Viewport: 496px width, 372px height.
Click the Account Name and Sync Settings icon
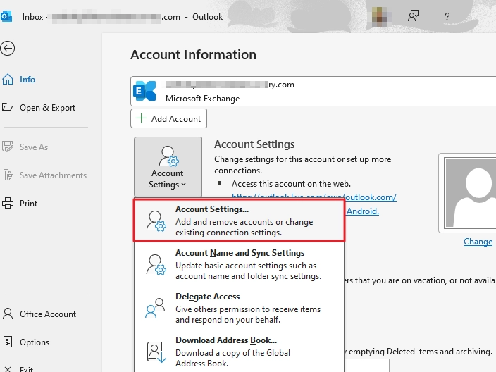coord(156,265)
